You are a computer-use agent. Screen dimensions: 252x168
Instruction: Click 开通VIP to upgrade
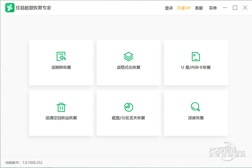click(x=184, y=8)
